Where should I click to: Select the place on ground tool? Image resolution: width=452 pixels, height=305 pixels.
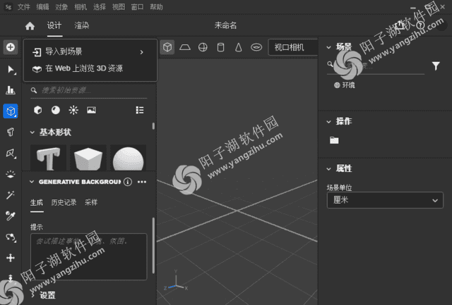11,174
